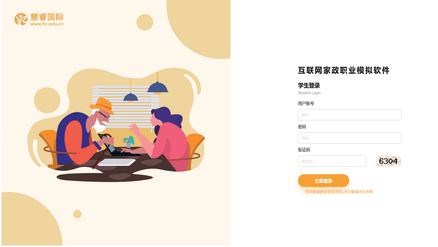Focus the 验证码 verification code input field
This screenshot has height=247, width=438.
332,161
